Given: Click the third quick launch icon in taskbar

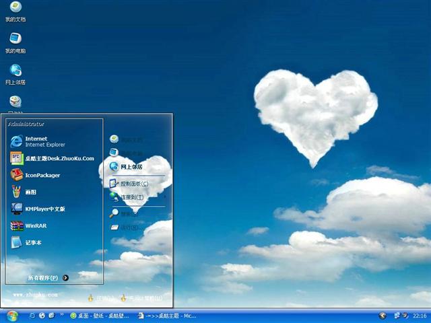Looking at the screenshot, I should click(51, 316).
